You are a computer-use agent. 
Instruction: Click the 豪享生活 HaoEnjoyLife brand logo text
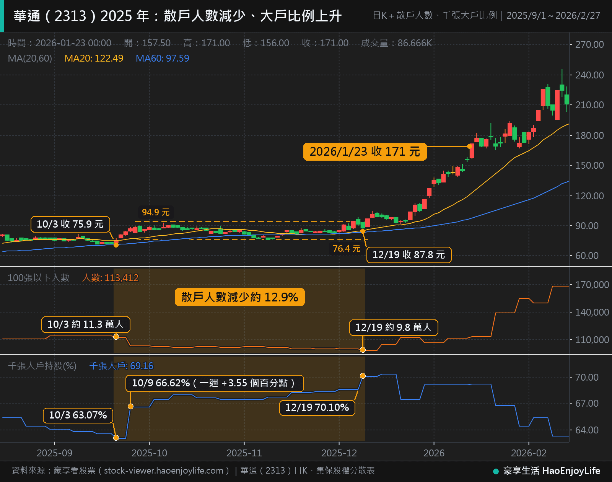(x=552, y=471)
